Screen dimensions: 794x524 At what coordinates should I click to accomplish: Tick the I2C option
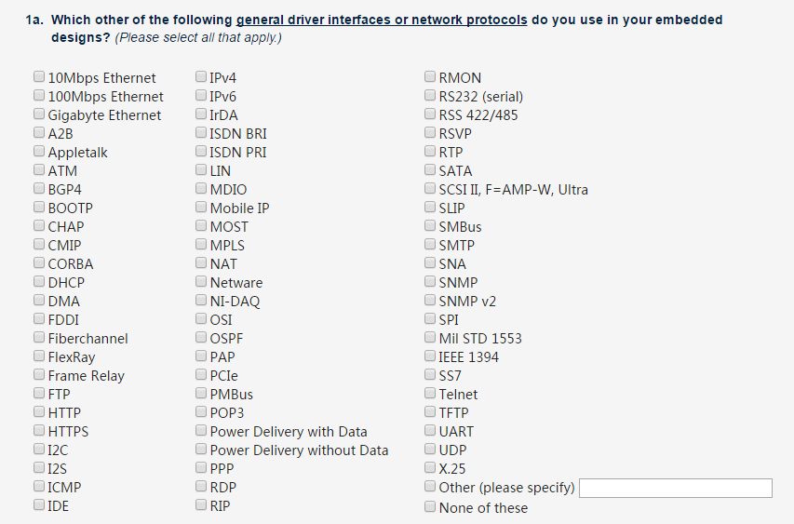pos(39,449)
